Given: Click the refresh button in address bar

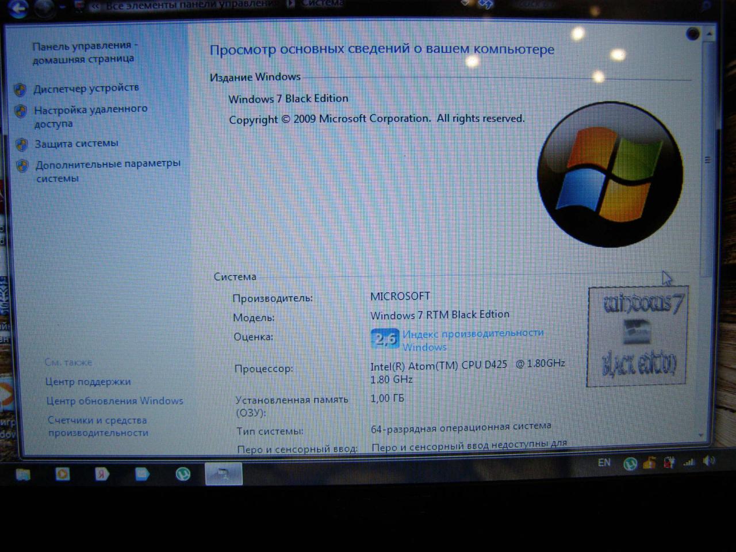Looking at the screenshot, I should [x=486, y=4].
